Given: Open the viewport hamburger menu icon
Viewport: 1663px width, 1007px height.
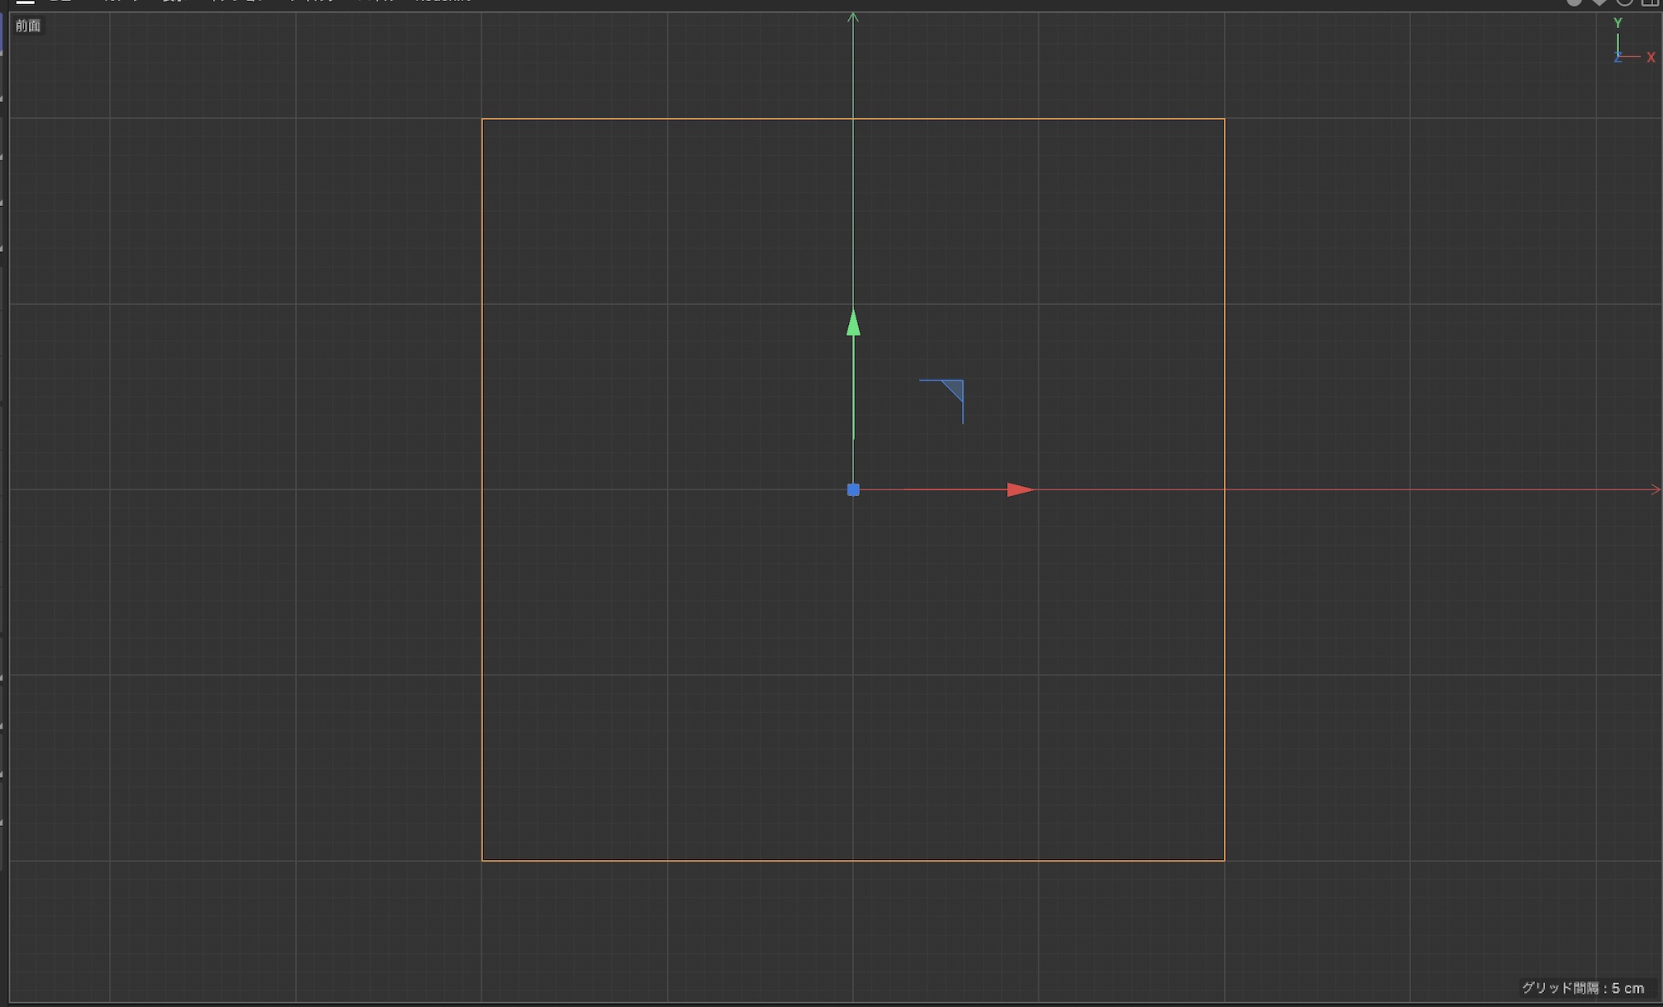Looking at the screenshot, I should pos(26,2).
